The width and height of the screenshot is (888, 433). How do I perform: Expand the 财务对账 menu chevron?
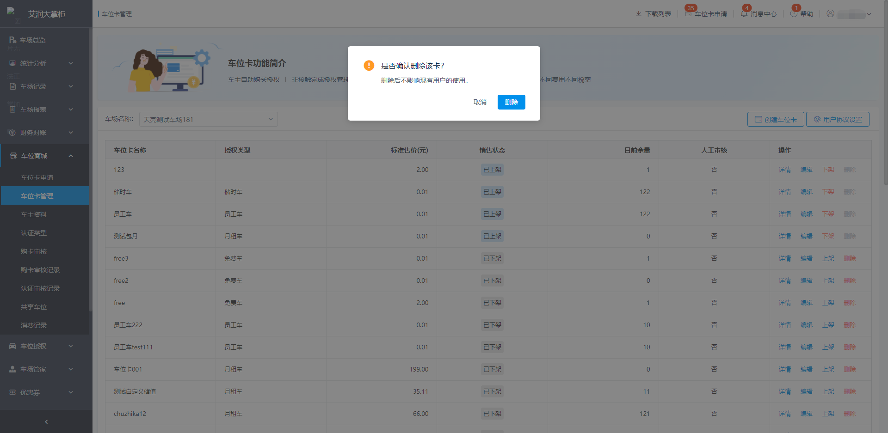(x=71, y=133)
